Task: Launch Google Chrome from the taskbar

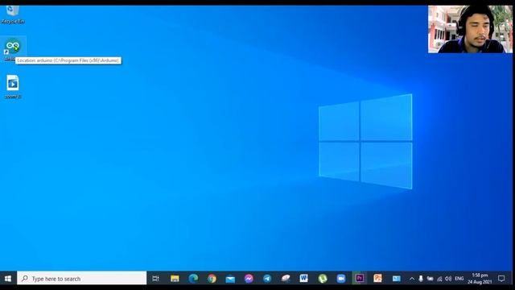Action: pos(212,279)
